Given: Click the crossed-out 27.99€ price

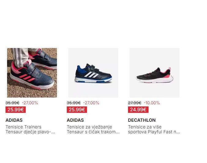Looking at the screenshot, I should pos(135,103).
